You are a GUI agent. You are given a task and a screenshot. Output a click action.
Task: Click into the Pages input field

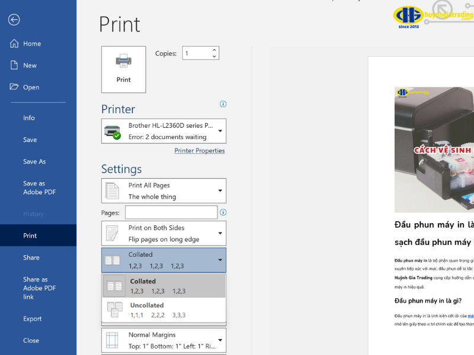point(171,212)
